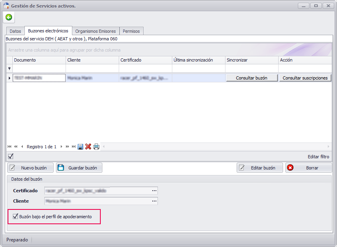Image resolution: width=337 pixels, height=247 pixels.
Task: Toggle the filter enabled checkbox
Action: [10, 156]
